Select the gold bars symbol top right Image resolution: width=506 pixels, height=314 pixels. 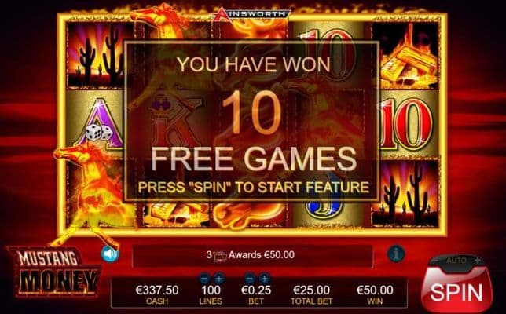click(x=407, y=57)
